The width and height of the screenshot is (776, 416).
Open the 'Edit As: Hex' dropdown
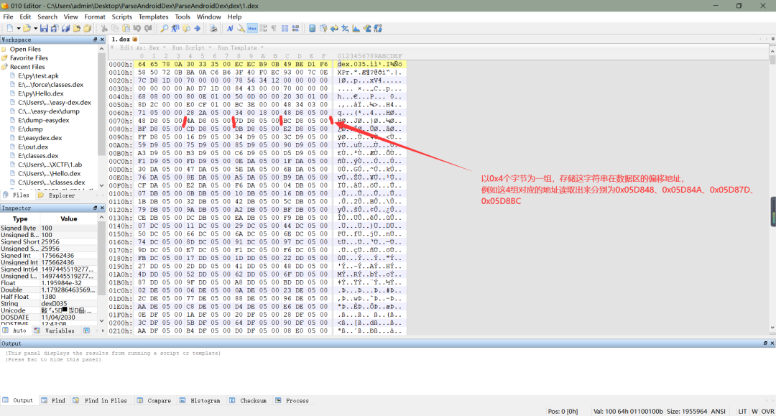click(x=142, y=47)
